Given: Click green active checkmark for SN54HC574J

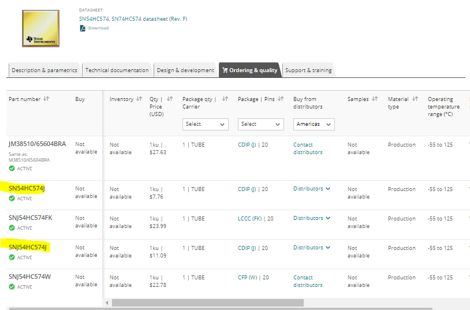Looking at the screenshot, I should tap(12, 199).
